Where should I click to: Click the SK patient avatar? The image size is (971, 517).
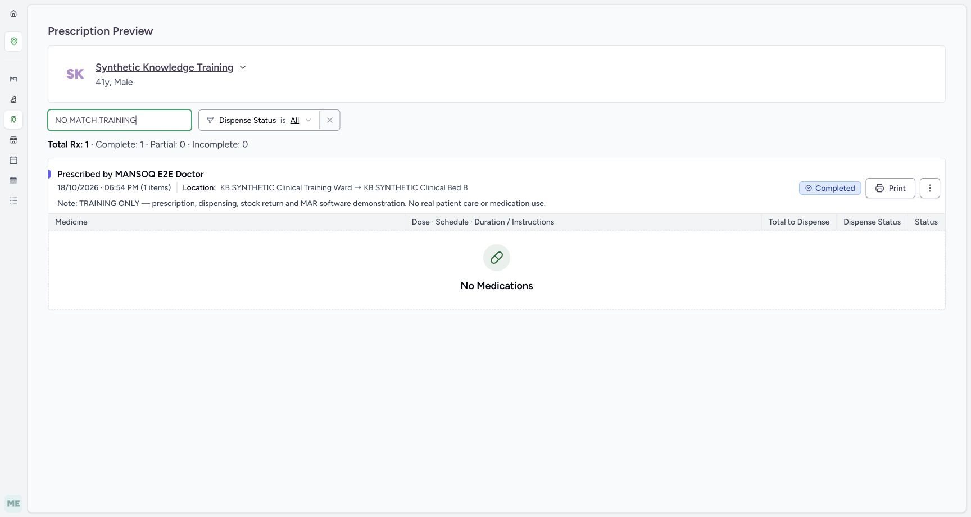pyautogui.click(x=75, y=74)
